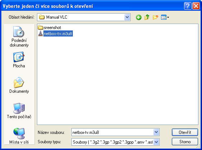Open Tento počítač location
202x150 pixels.
19,111
